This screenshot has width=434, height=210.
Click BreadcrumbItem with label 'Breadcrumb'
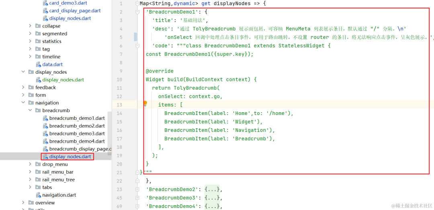(x=219, y=139)
